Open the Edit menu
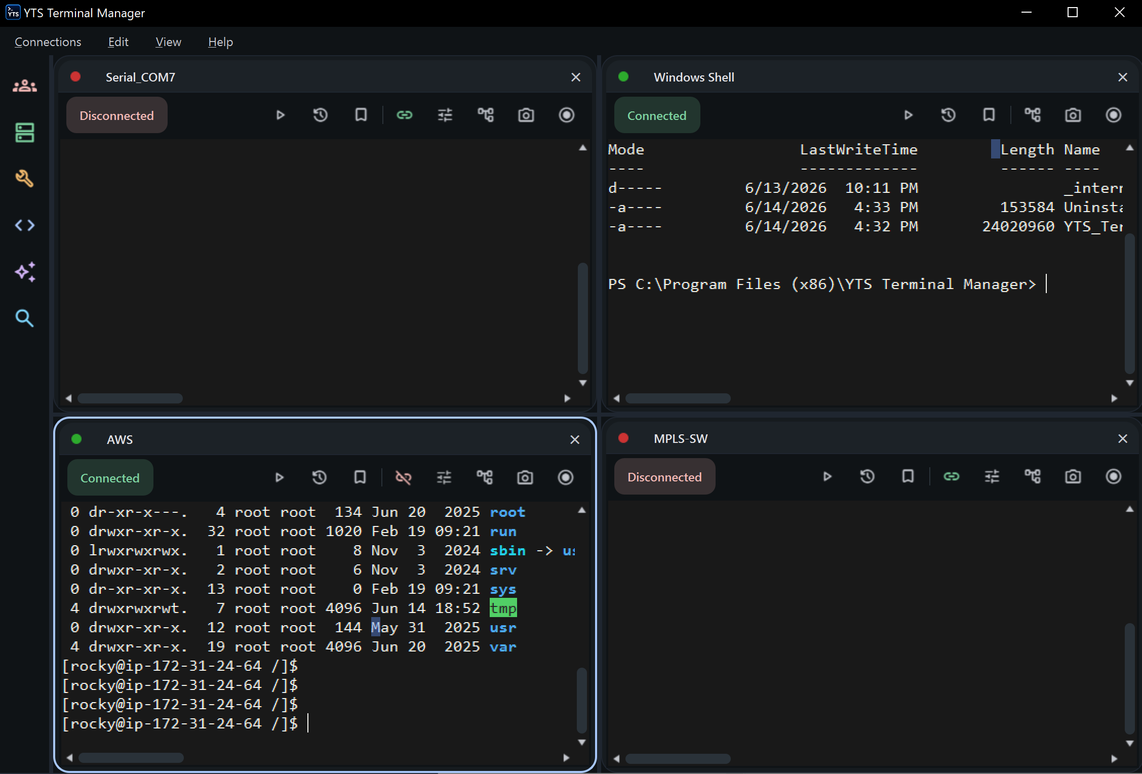 pos(118,42)
